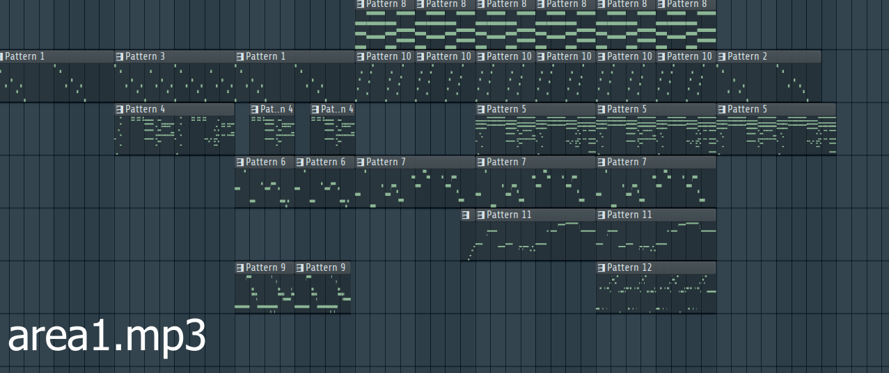Select the first Pattern 9 clip title
889x373 pixels.
pos(266,267)
